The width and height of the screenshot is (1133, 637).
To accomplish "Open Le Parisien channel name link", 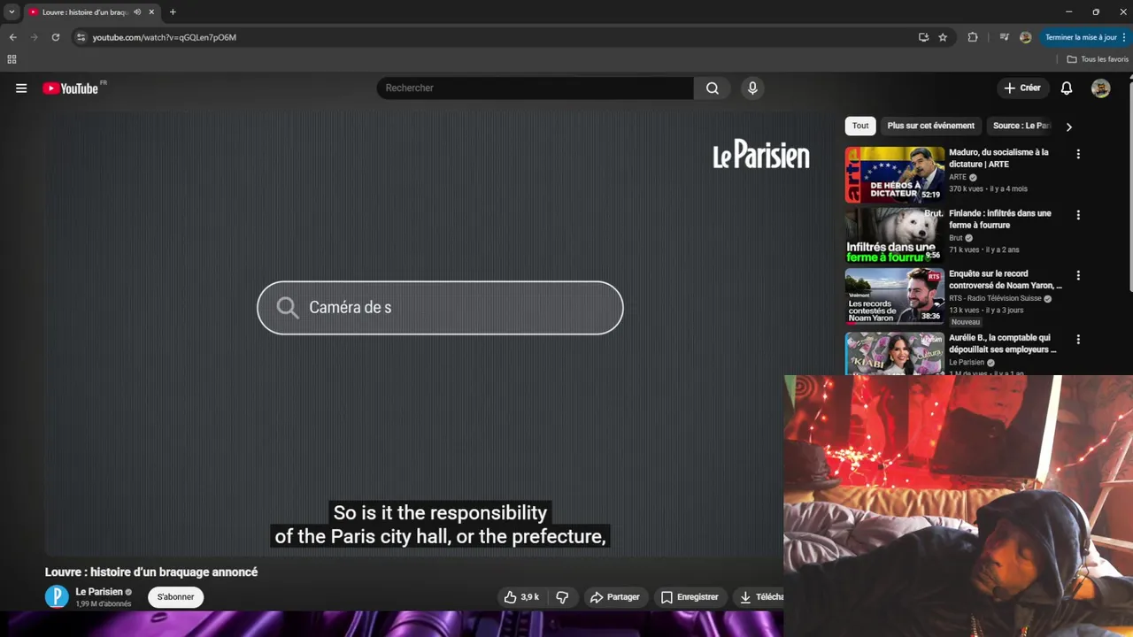I will coord(99,592).
